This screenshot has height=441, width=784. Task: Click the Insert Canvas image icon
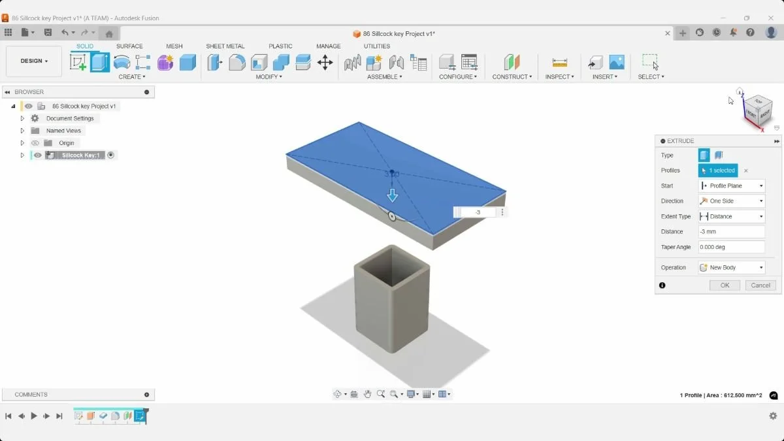(x=617, y=62)
